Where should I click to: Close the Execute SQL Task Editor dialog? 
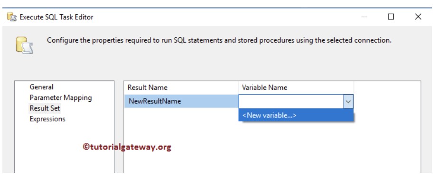point(418,17)
